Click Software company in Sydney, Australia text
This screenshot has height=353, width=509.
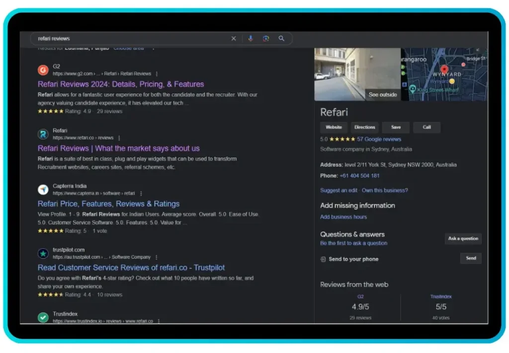pos(366,149)
